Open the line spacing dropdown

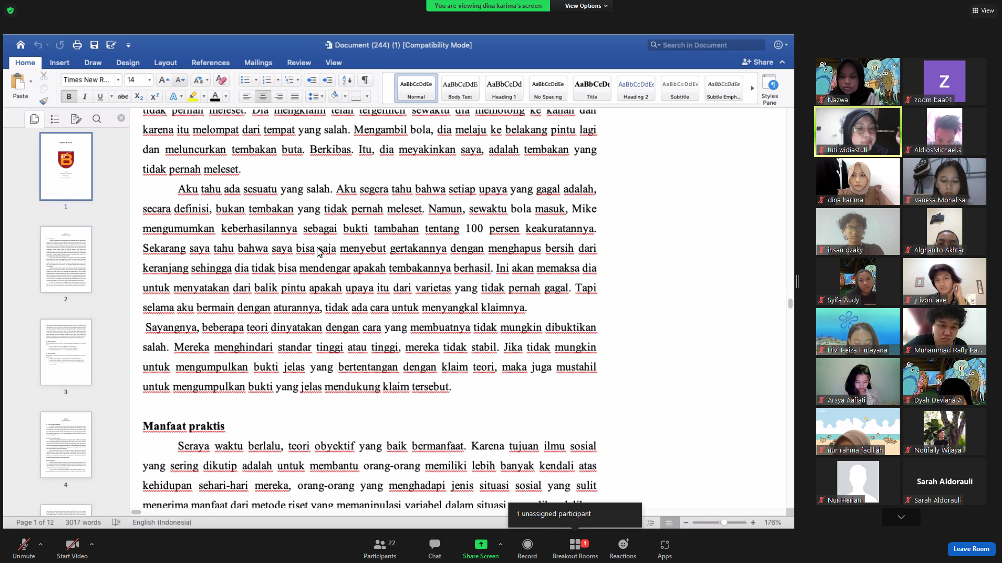[x=316, y=96]
